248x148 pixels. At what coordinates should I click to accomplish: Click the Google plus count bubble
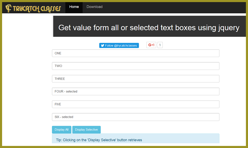coord(160,45)
